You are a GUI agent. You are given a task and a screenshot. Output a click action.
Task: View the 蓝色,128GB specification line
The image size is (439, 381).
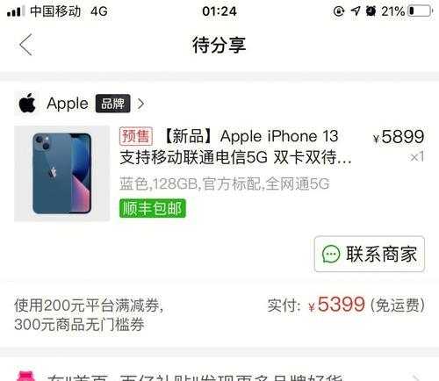[x=224, y=184]
